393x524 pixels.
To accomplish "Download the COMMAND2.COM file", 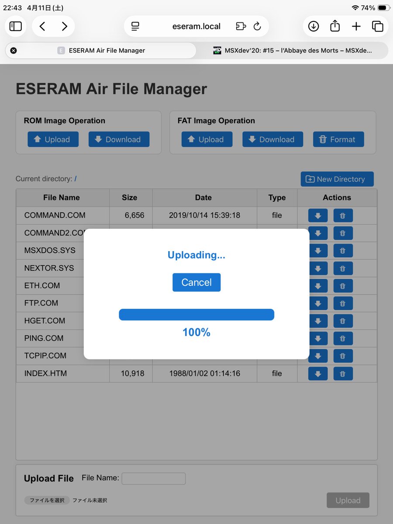I will pyautogui.click(x=318, y=233).
